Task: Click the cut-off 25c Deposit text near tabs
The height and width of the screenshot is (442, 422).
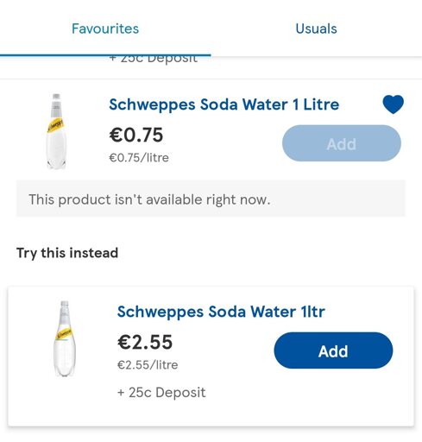Action: (x=154, y=60)
